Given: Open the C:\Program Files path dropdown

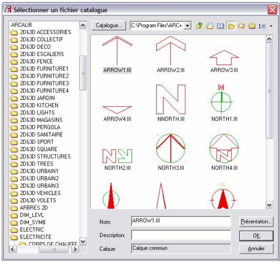Looking at the screenshot, I should [187, 26].
